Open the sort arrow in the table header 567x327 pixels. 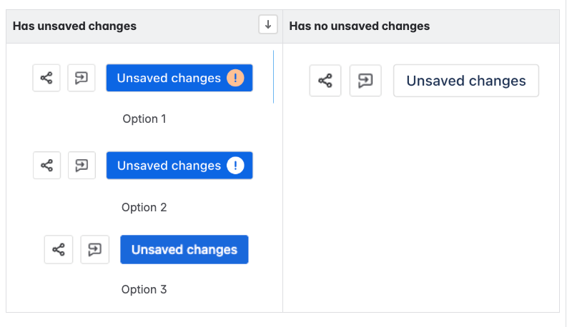click(268, 25)
